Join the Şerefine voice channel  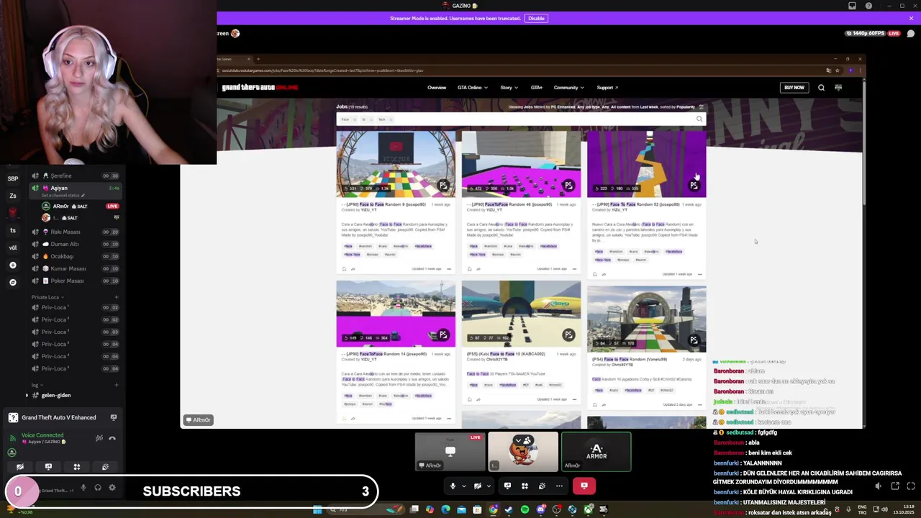tap(74, 176)
